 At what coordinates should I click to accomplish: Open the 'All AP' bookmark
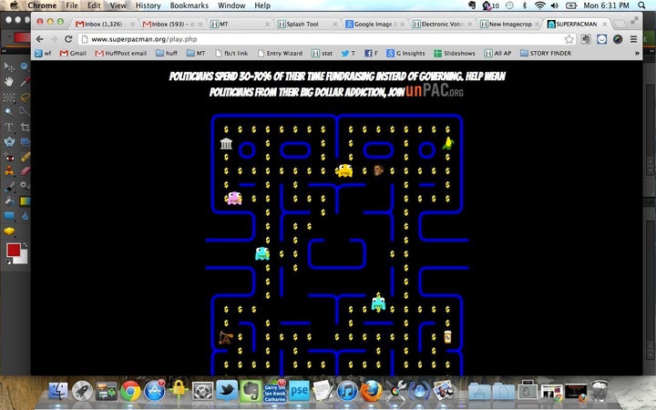(x=497, y=53)
